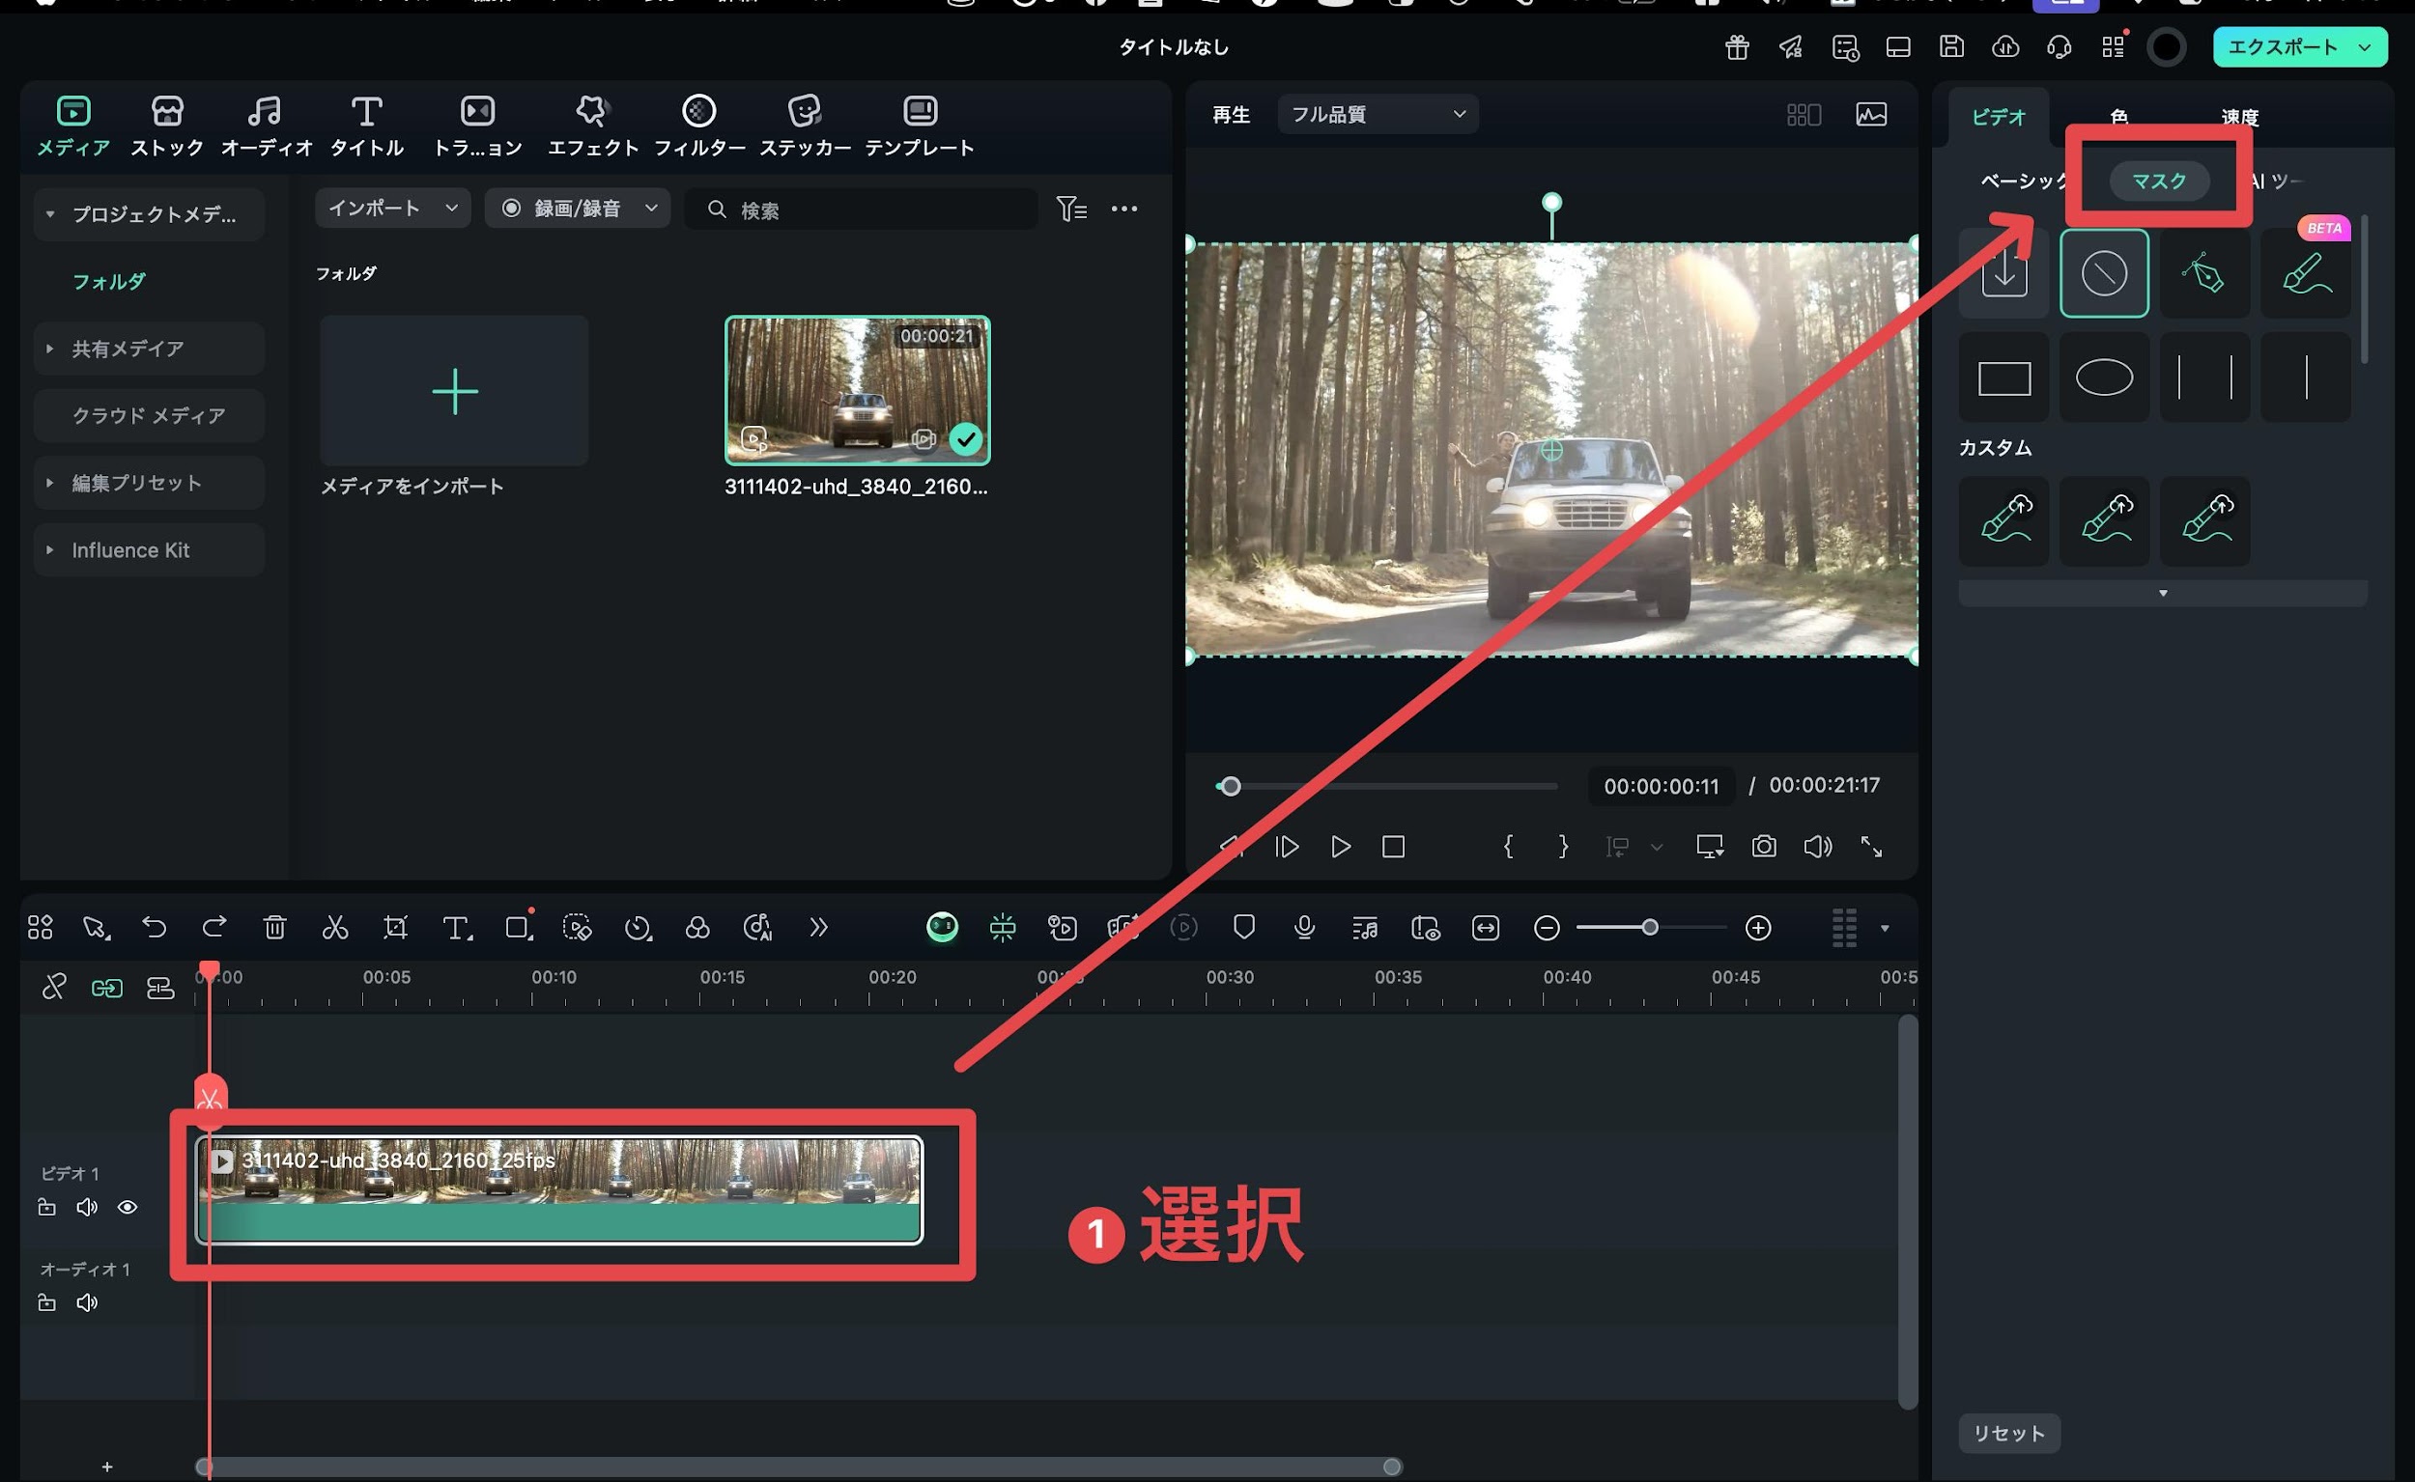Screen dimensions: 2415x1482
Task: Show more timeline tools chevrons
Action: coord(819,927)
